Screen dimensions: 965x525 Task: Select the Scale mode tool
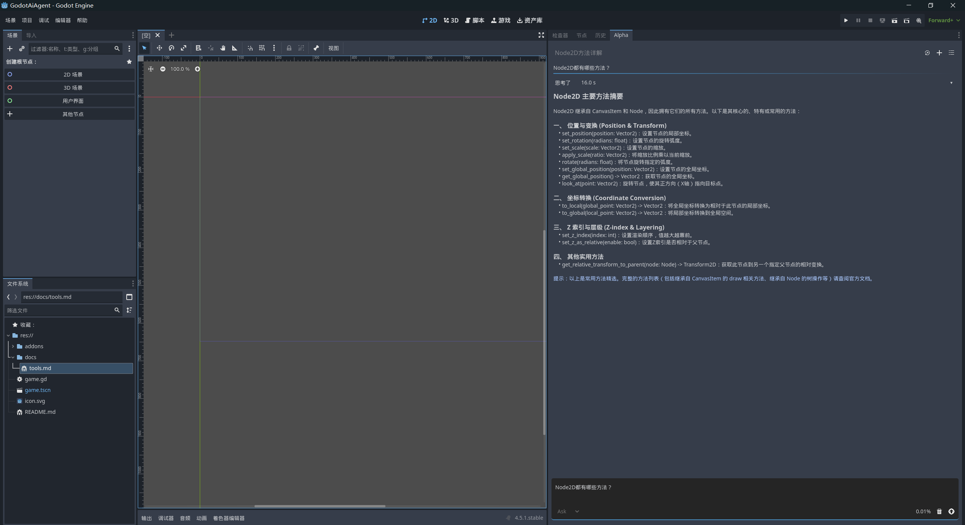[184, 48]
